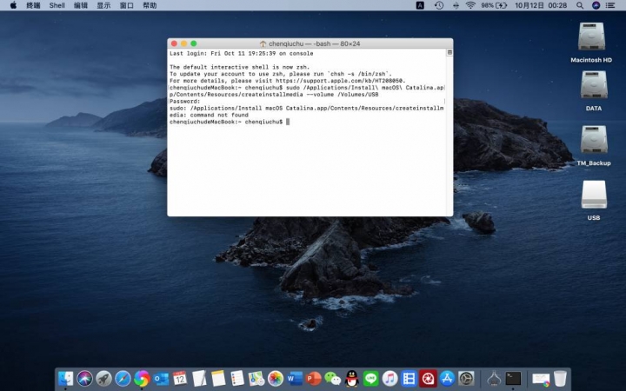
Task: Open the red camera shutter app in Dock
Action: click(428, 378)
